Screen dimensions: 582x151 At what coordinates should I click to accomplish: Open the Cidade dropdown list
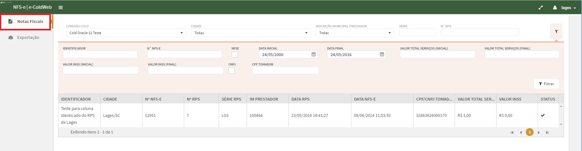pyautogui.click(x=251, y=33)
